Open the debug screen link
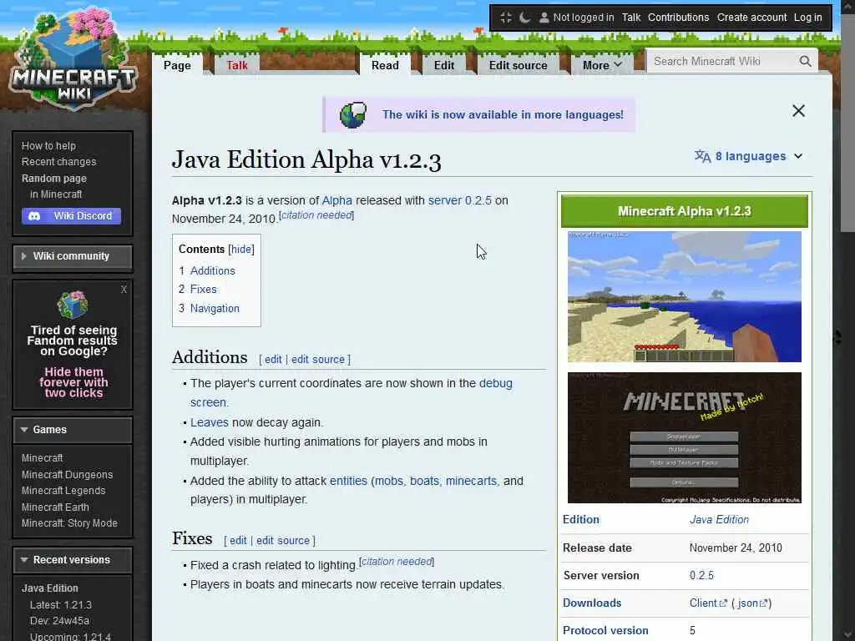This screenshot has height=641, width=855. click(x=352, y=393)
